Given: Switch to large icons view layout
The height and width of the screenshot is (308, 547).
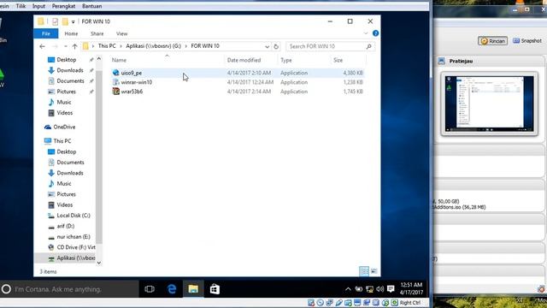Looking at the screenshot, I should tap(374, 271).
